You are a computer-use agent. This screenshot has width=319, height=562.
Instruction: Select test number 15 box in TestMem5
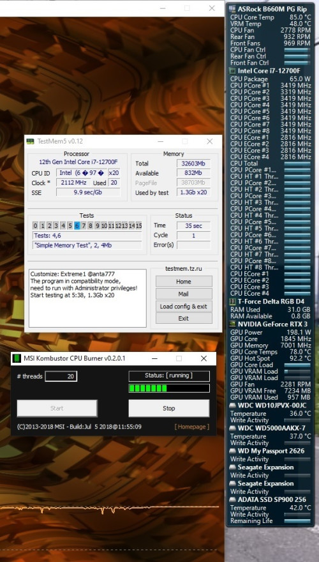pyautogui.click(x=139, y=225)
